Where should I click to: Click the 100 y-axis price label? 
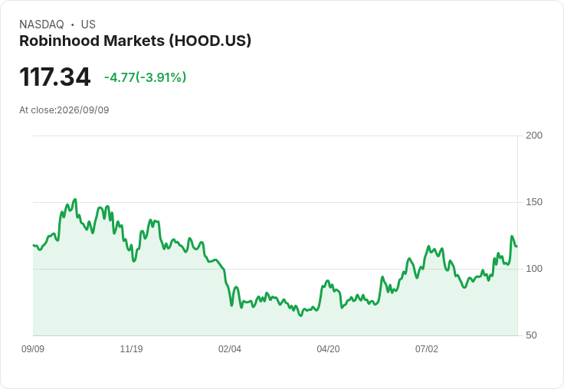point(534,269)
